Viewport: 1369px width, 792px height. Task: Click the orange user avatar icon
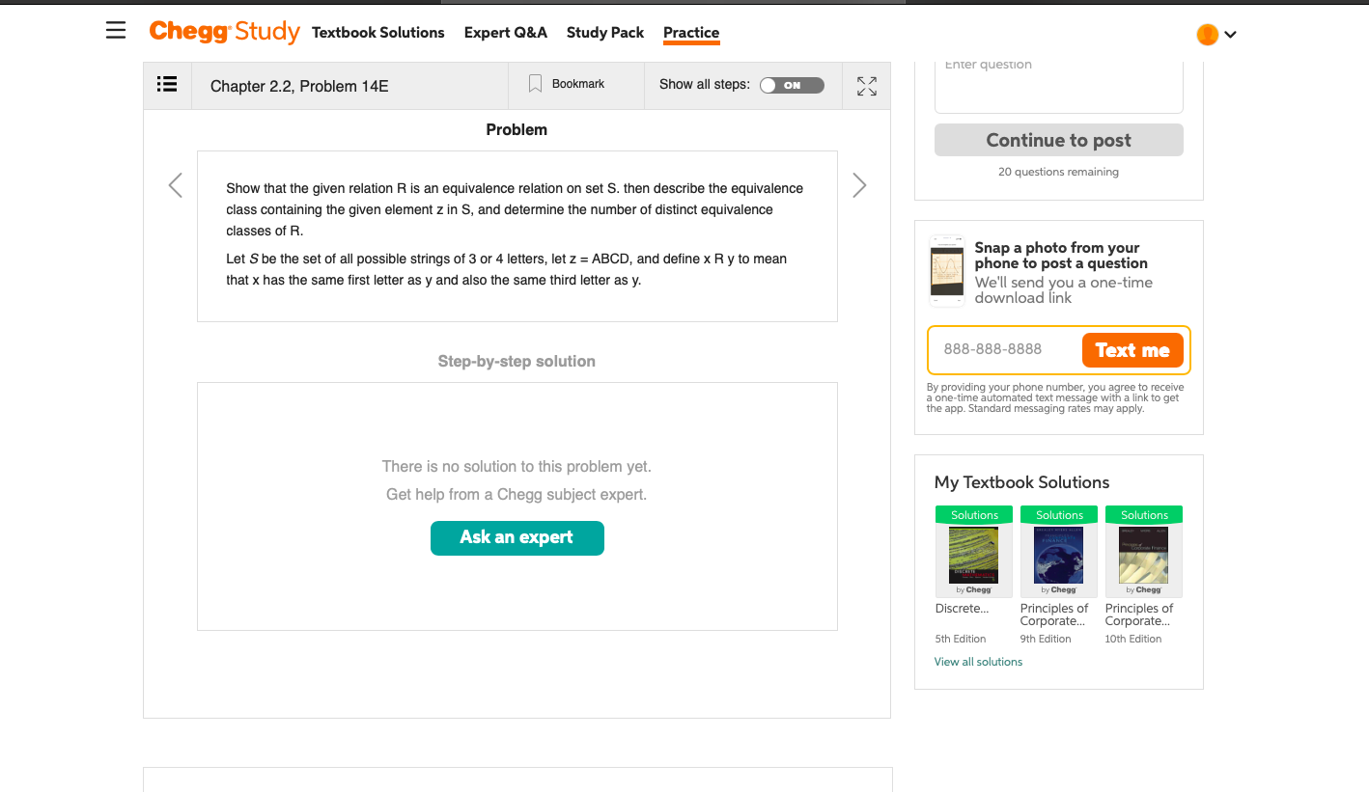point(1207,35)
